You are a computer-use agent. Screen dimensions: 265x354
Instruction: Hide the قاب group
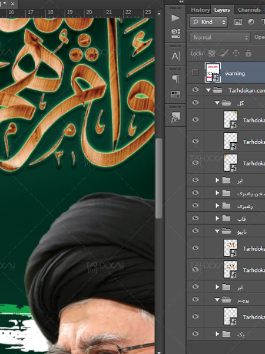point(195,218)
